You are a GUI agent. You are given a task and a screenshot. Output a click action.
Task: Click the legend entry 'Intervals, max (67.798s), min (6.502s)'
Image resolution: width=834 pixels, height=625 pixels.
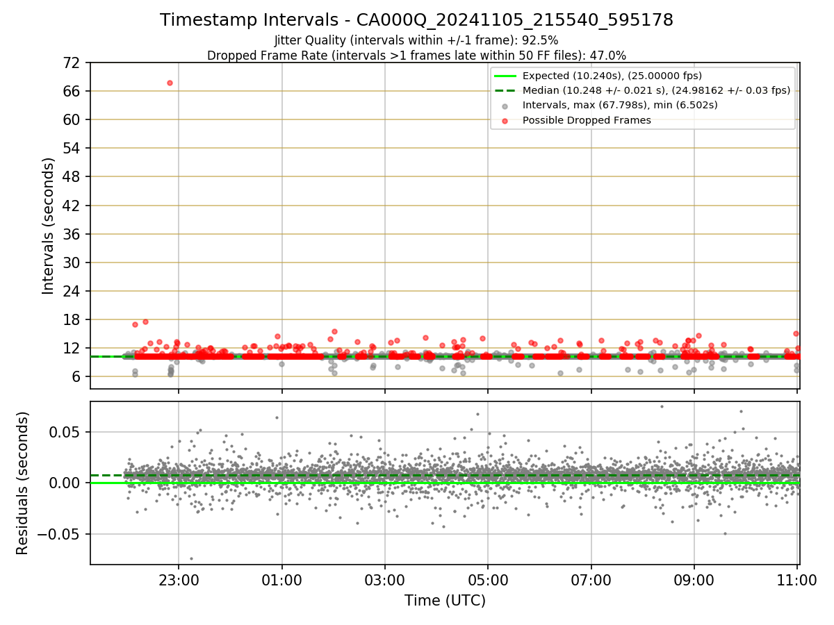pos(620,105)
